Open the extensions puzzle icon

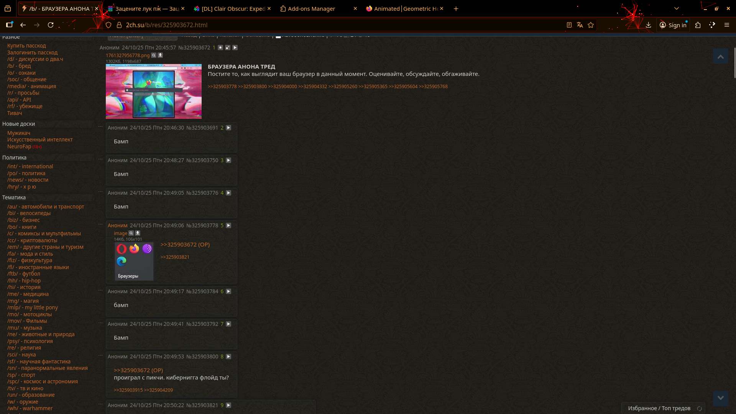698,25
